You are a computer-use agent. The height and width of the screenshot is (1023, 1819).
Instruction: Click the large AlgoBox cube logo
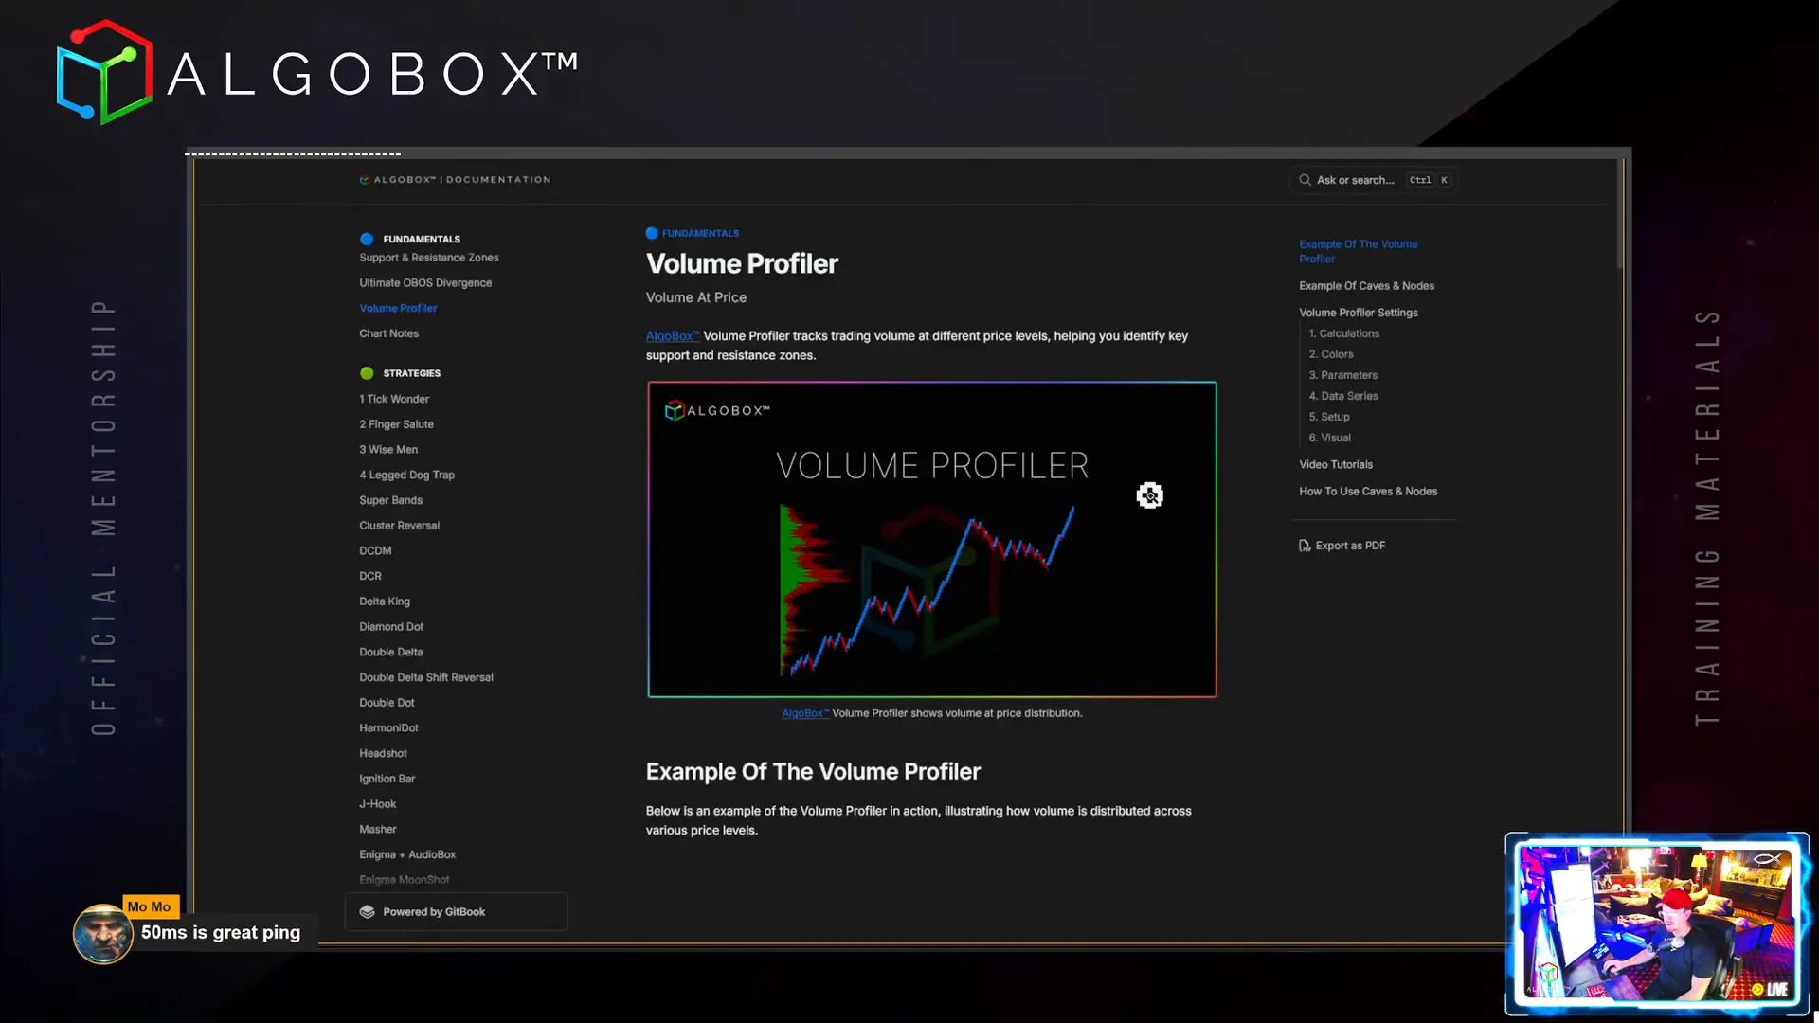(x=104, y=72)
